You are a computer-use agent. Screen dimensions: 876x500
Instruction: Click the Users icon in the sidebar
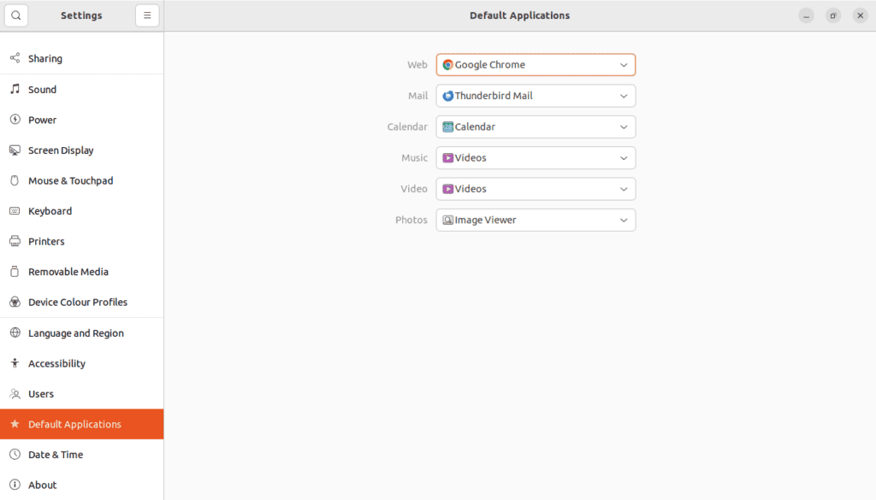tap(15, 394)
